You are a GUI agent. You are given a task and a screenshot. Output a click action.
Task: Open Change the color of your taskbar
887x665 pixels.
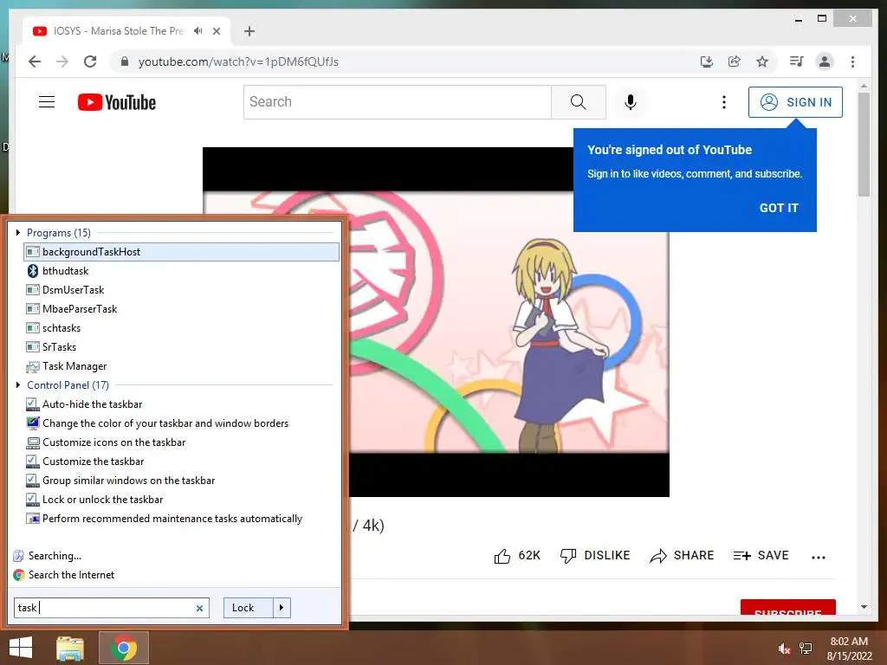coord(181,423)
